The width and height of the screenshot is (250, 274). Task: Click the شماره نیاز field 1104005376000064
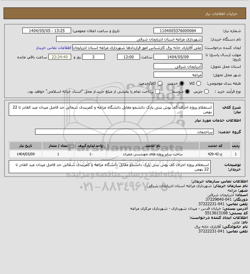(x=178, y=30)
